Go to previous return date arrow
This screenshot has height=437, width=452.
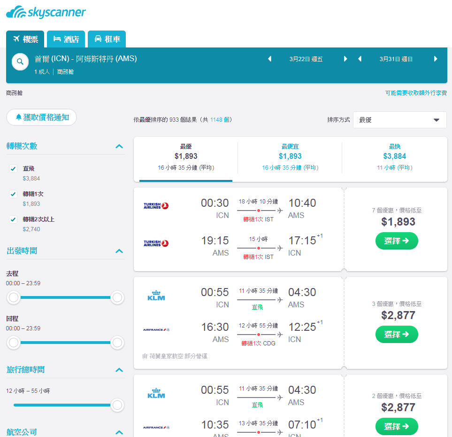(360, 59)
